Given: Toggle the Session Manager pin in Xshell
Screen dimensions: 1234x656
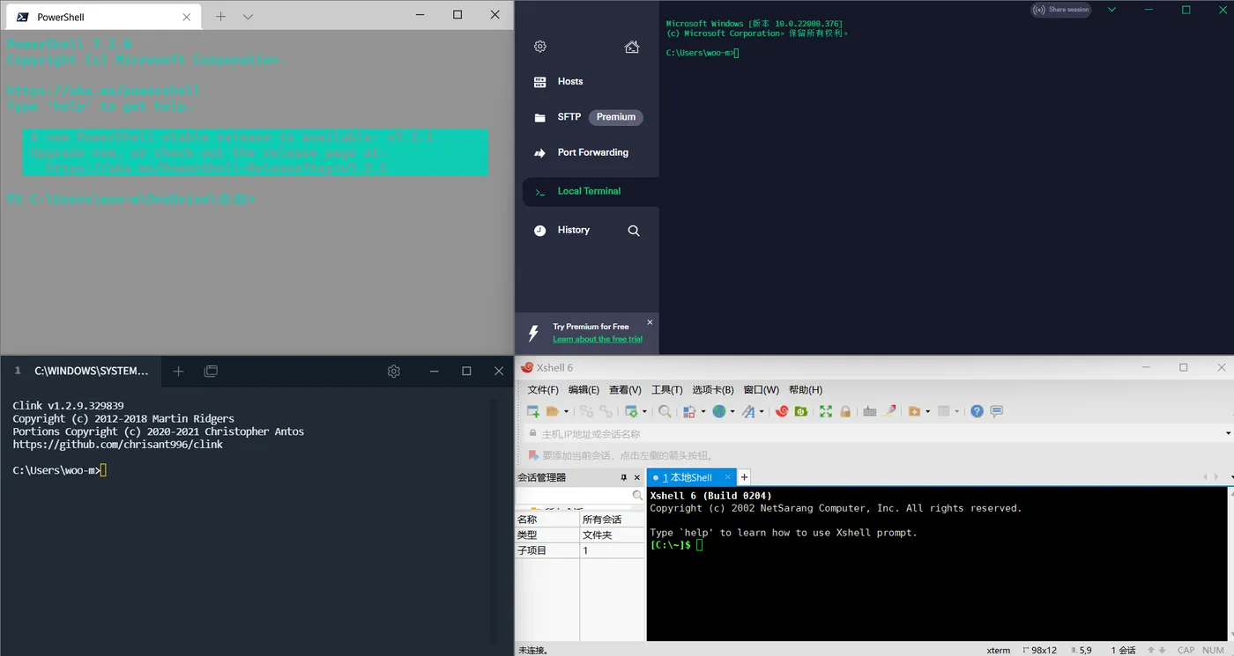Looking at the screenshot, I should 624,477.
